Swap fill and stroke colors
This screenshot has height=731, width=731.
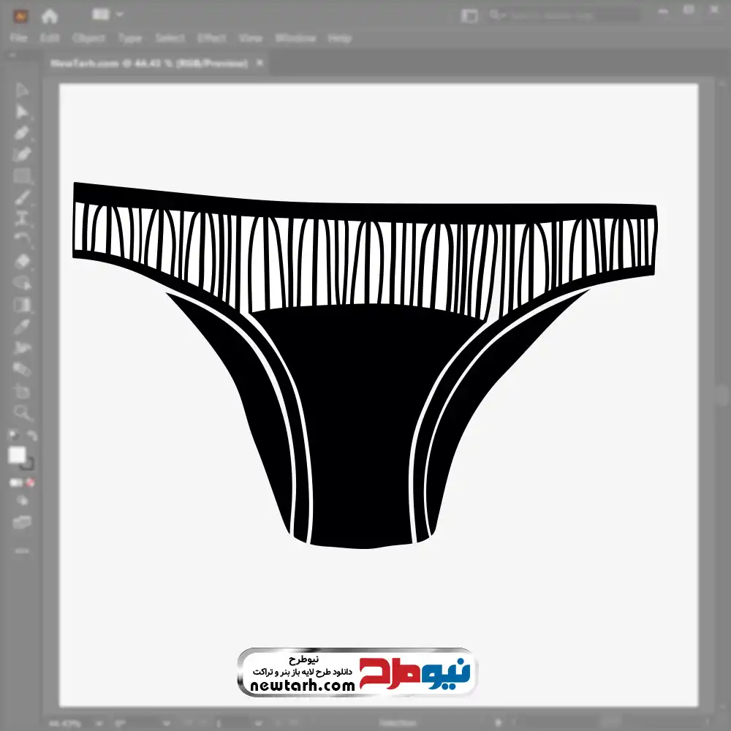[32, 436]
